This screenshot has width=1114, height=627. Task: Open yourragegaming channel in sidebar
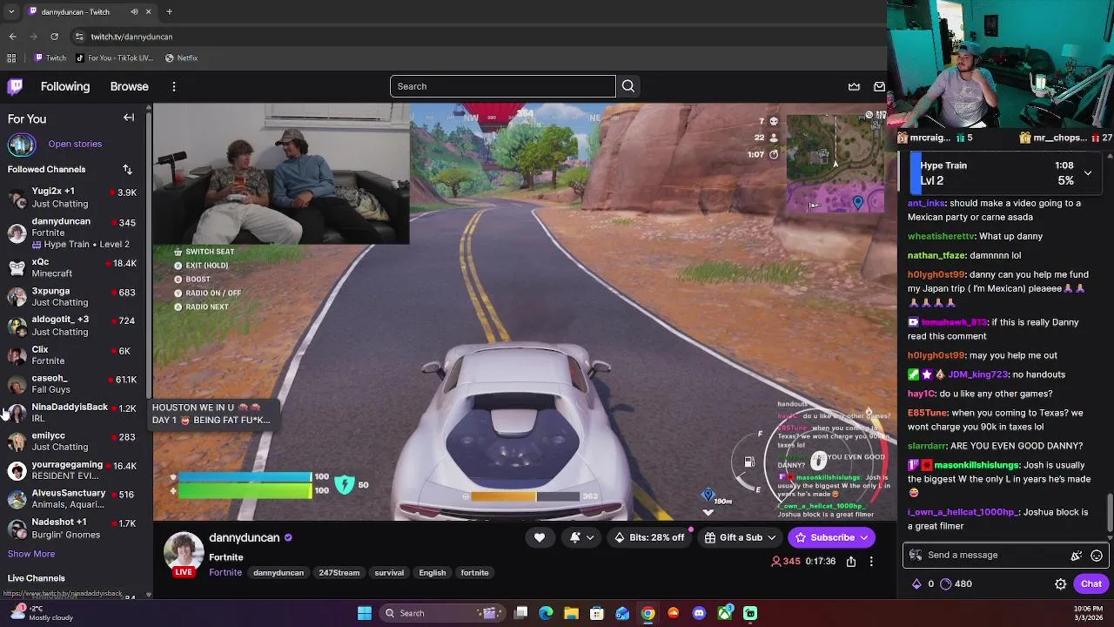[x=74, y=470]
